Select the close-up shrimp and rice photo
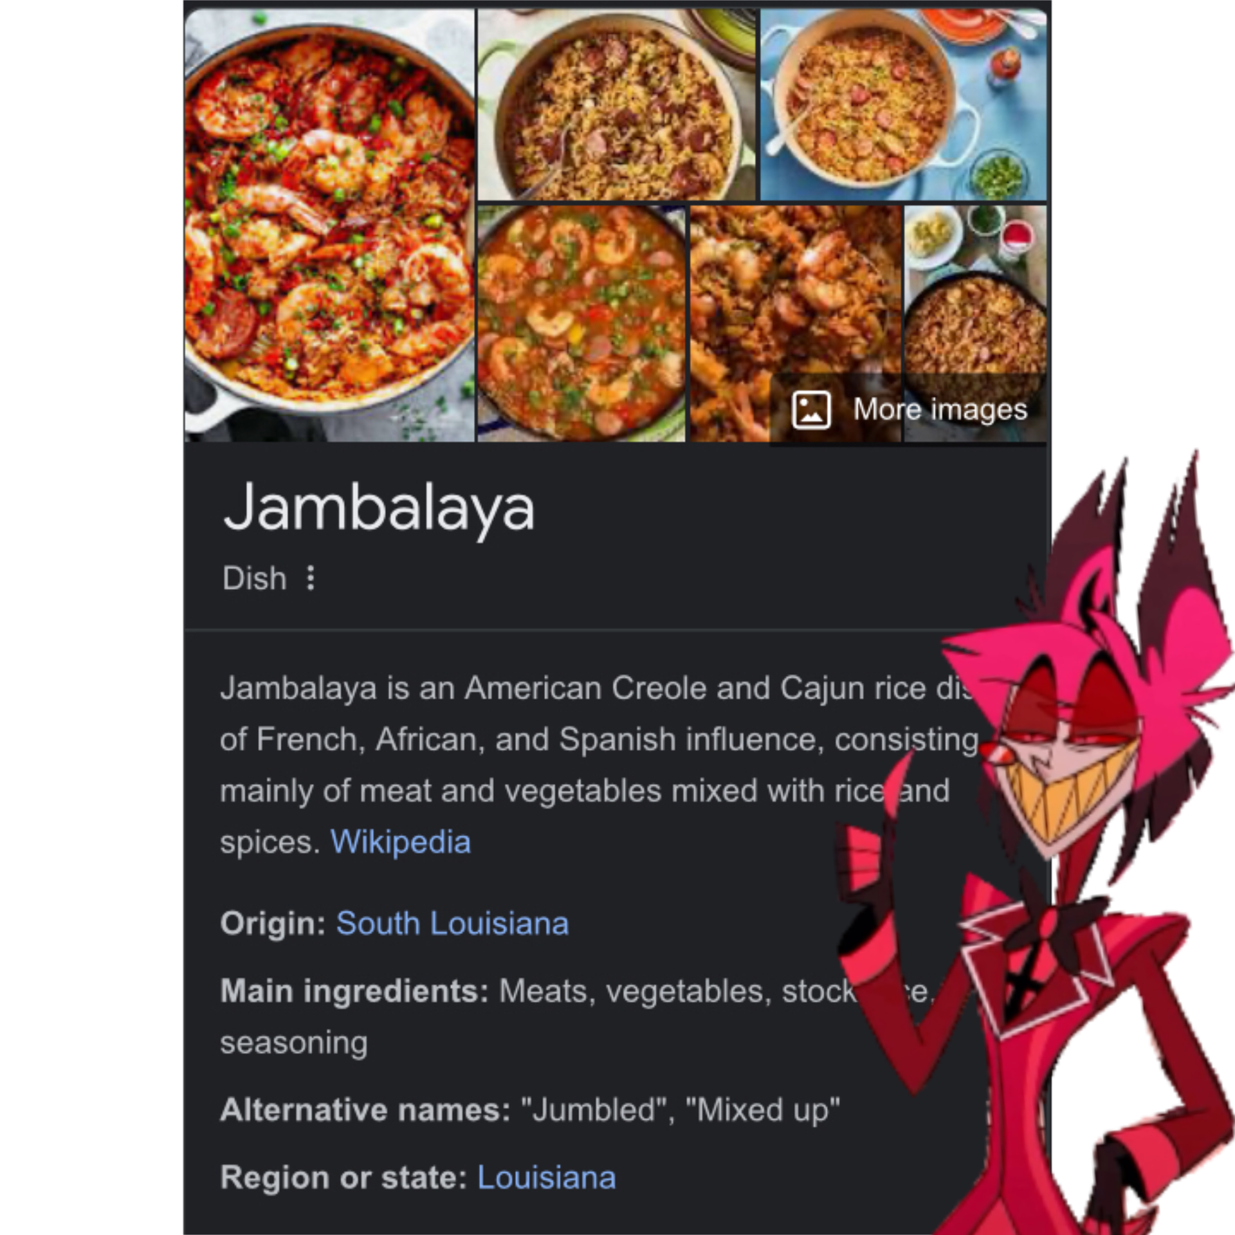 point(795,324)
